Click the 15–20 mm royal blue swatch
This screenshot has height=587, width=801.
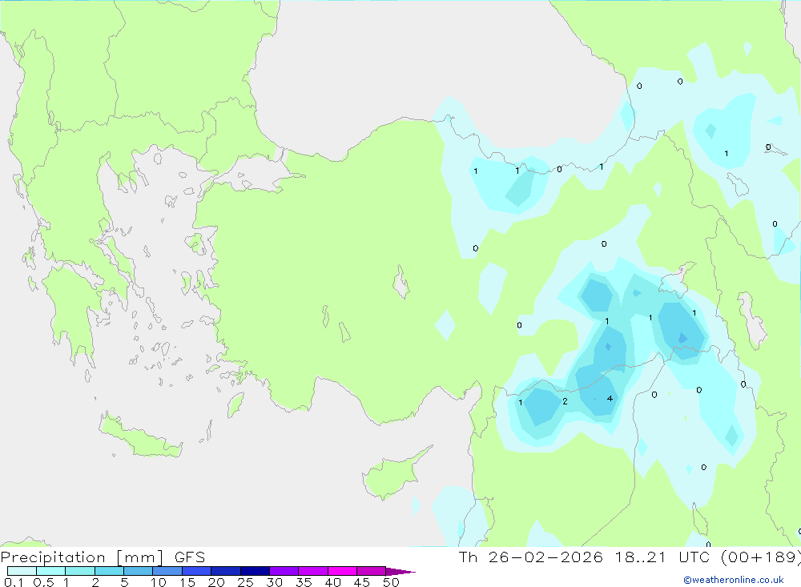point(197,571)
